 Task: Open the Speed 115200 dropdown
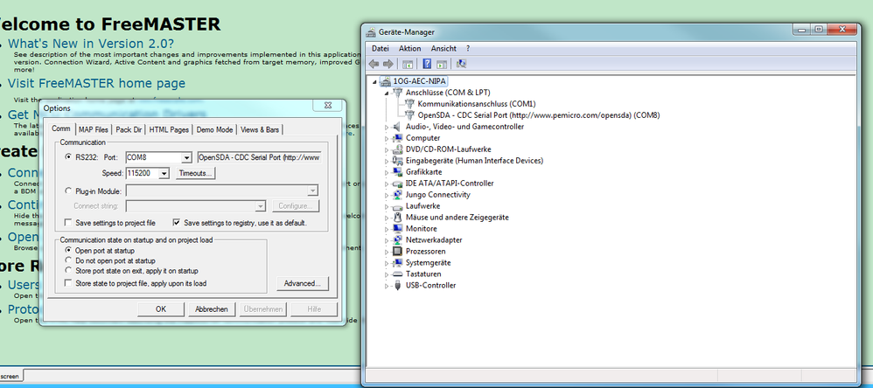point(164,173)
